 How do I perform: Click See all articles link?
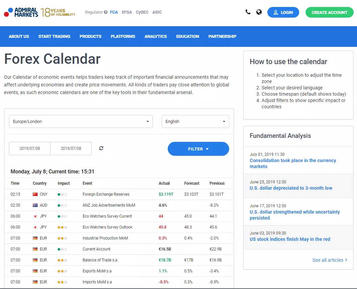tap(330, 260)
